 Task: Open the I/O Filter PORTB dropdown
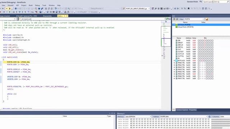(203, 19)
